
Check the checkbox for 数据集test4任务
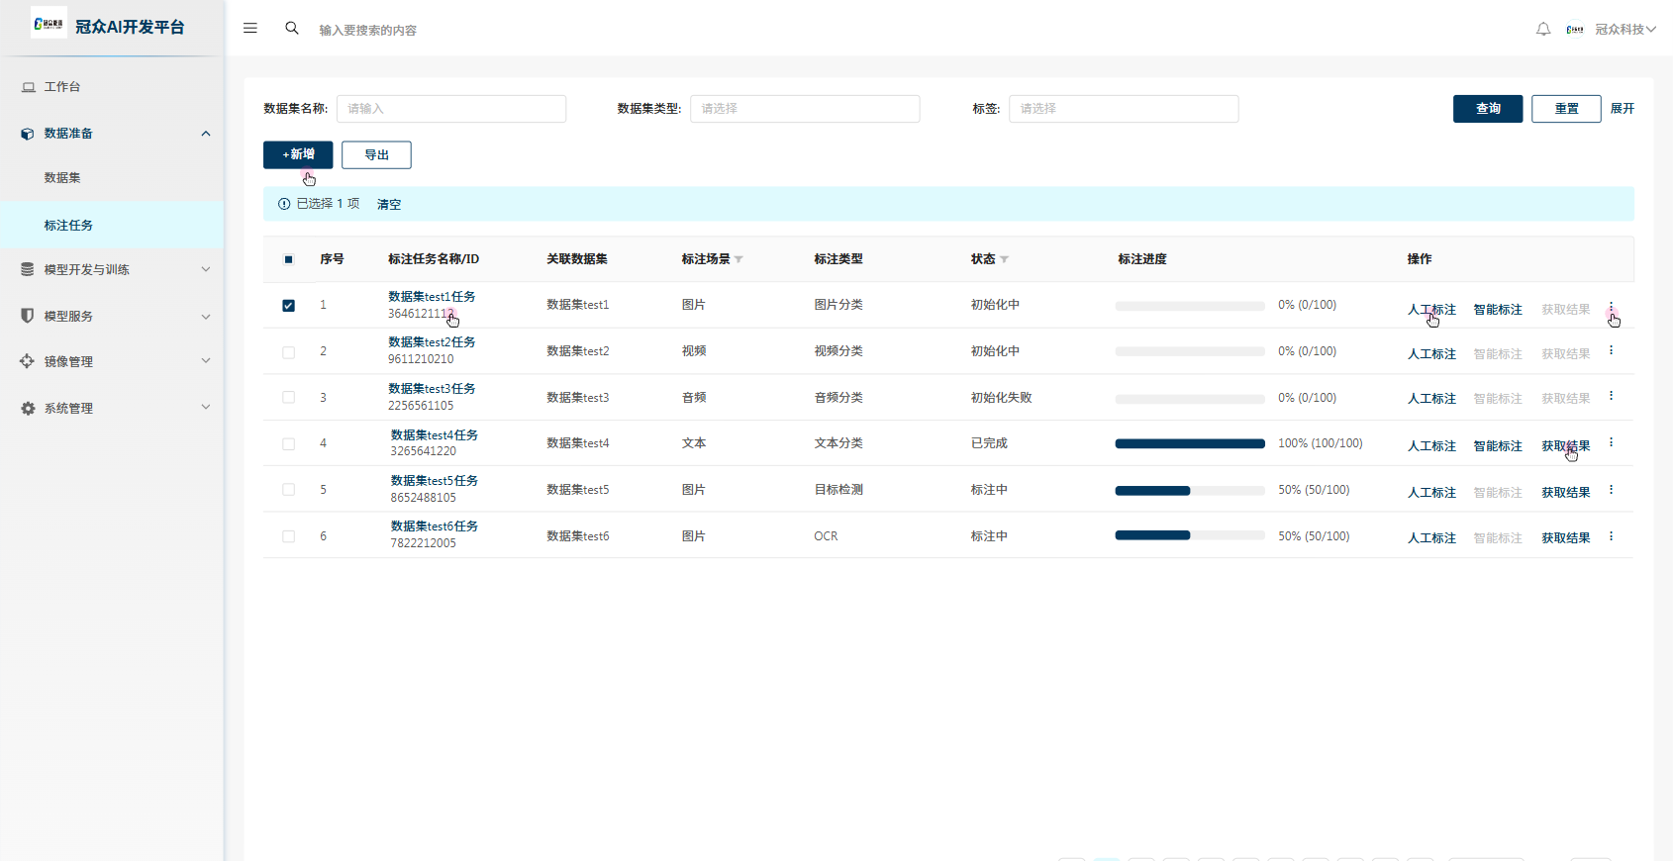pyautogui.click(x=288, y=444)
